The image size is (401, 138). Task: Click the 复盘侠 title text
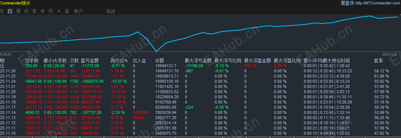tap(347, 3)
